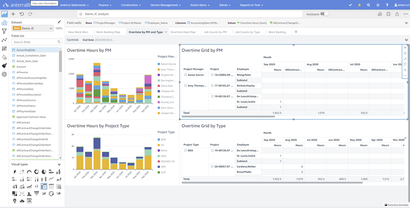Image resolution: width=410 pixels, height=208 pixels.
Task: Open the Finance menu
Action: 105,5
